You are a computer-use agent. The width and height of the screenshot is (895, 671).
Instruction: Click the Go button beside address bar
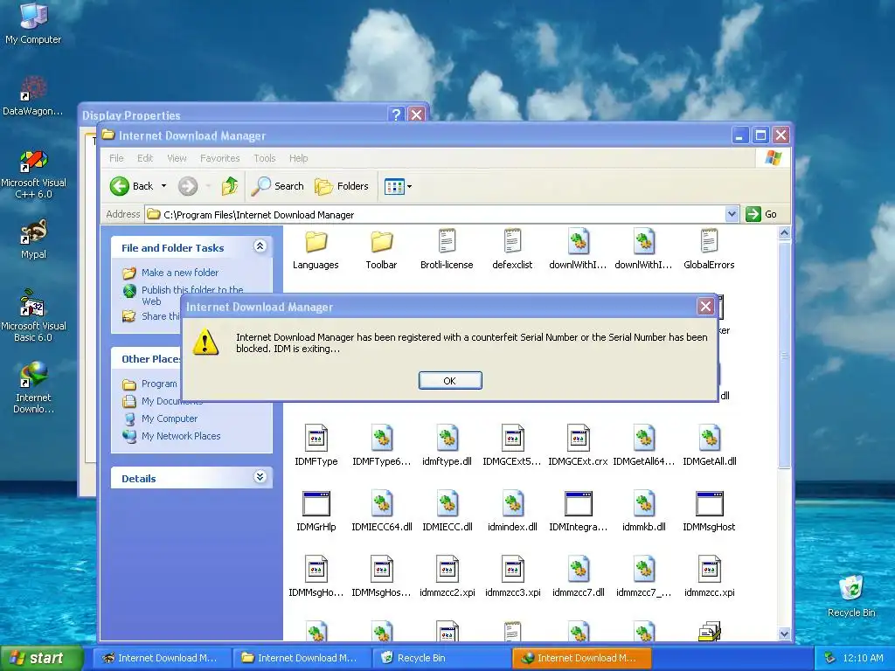[x=761, y=215]
